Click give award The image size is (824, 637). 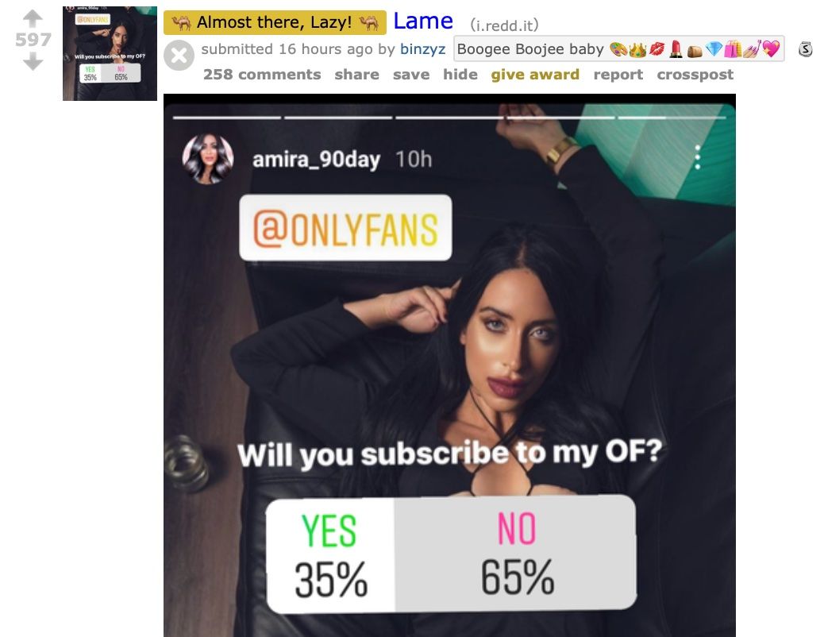pos(535,74)
